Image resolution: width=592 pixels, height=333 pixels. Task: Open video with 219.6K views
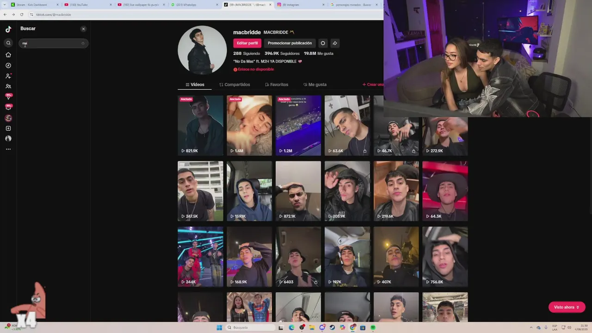[x=396, y=191]
